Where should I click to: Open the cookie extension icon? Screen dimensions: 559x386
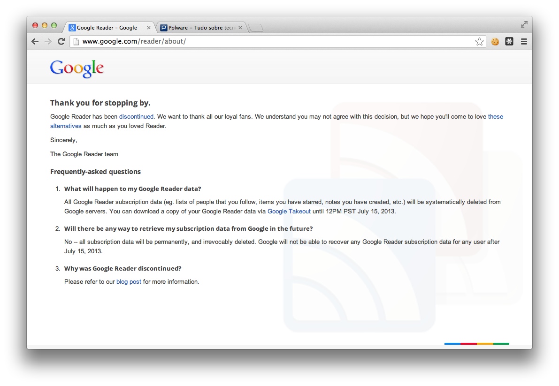click(x=495, y=42)
